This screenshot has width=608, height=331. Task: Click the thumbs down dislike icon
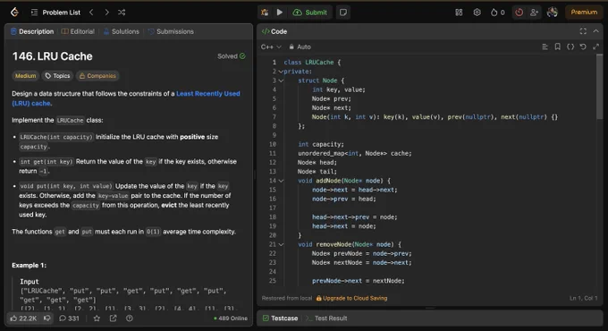pyautogui.click(x=46, y=318)
